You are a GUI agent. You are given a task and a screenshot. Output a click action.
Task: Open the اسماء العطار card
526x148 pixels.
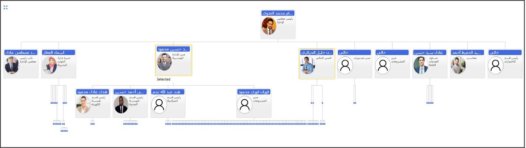tap(59, 63)
